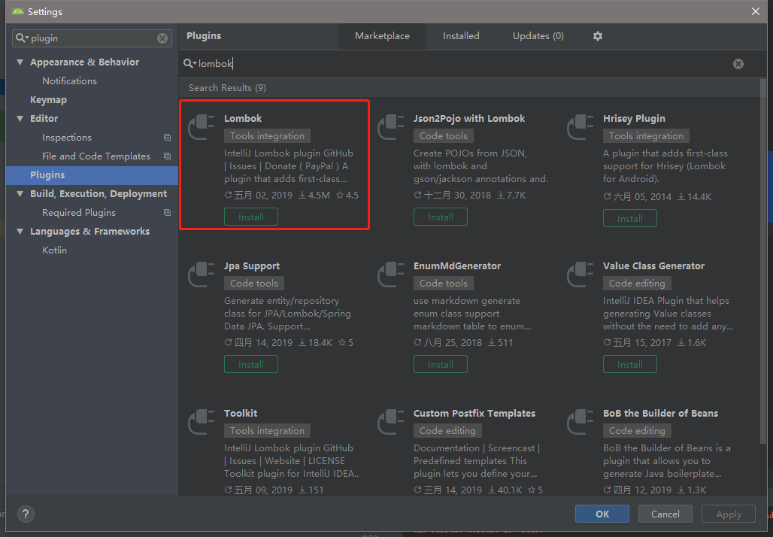Switch to the Installed tab
This screenshot has width=773, height=537.
[461, 35]
